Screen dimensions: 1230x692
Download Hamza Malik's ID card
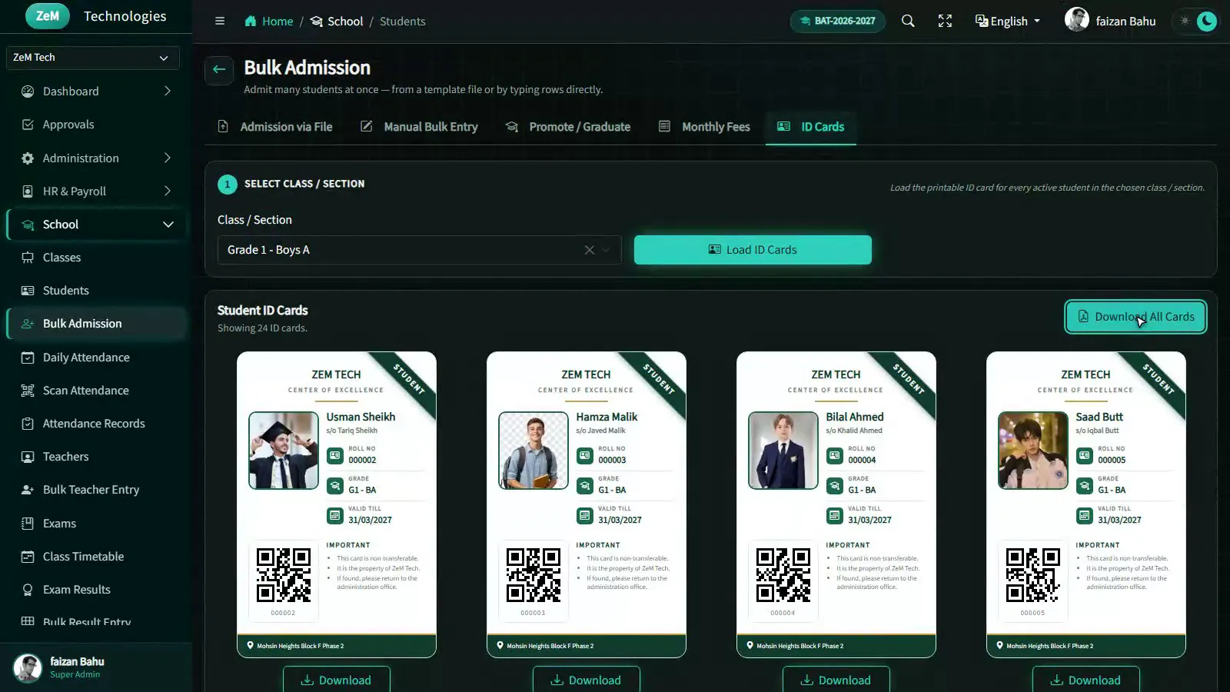587,680
